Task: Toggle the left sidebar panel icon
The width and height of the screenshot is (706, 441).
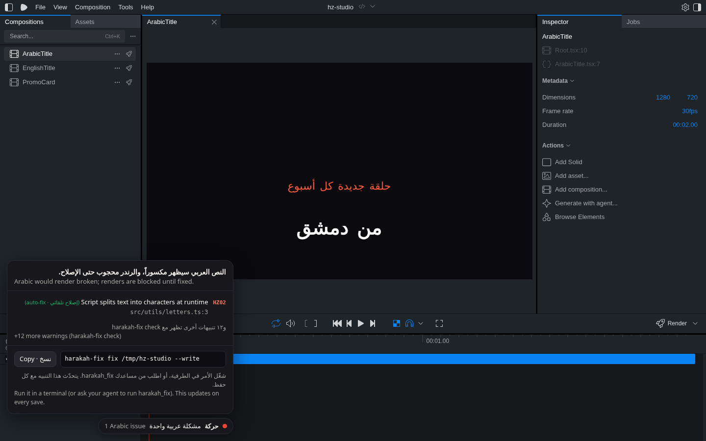Action: click(x=9, y=7)
